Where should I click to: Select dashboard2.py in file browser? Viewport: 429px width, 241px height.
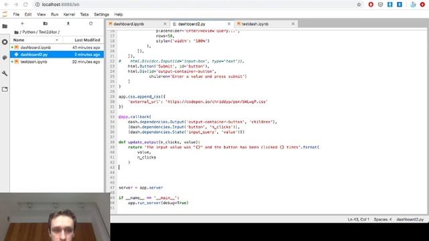click(x=57, y=54)
